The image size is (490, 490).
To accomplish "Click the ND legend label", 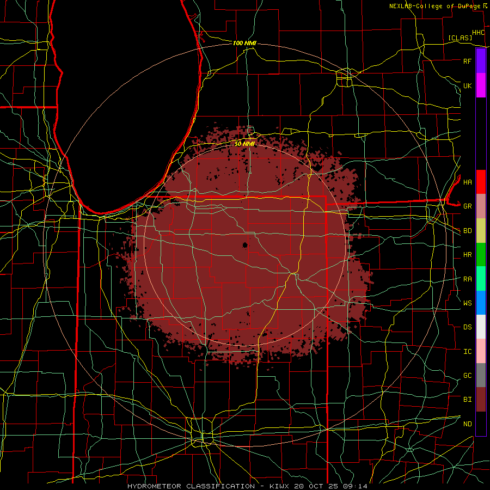I will point(467,424).
